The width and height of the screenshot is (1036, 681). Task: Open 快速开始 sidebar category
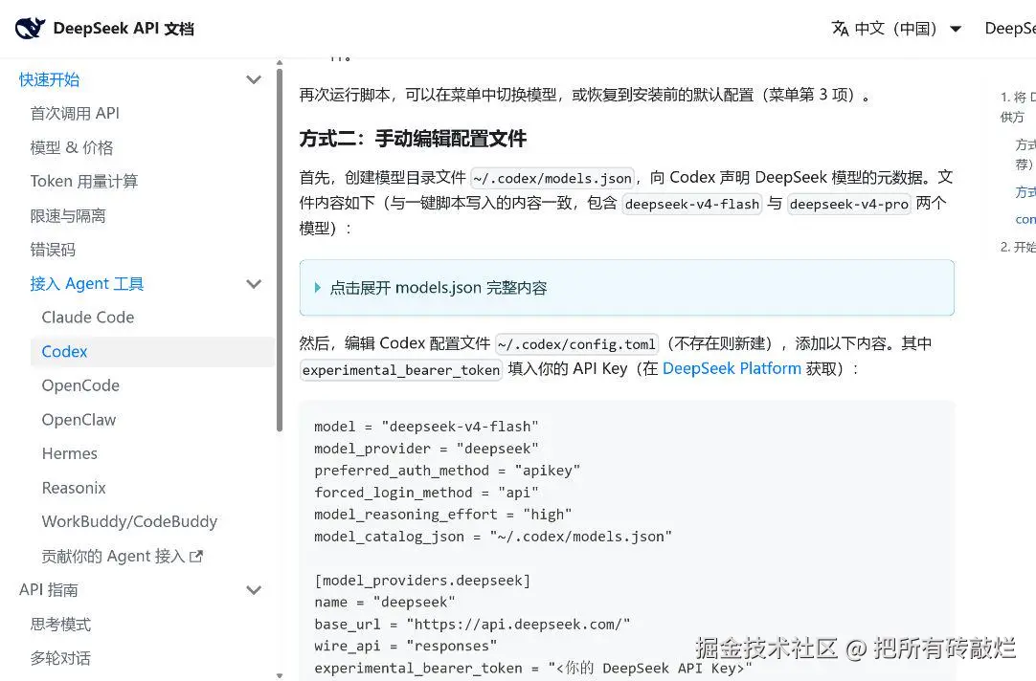coord(50,79)
